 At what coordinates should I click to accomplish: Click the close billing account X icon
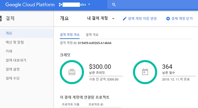[x=168, y=19]
